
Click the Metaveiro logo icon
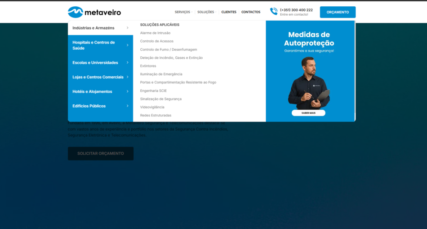click(76, 12)
